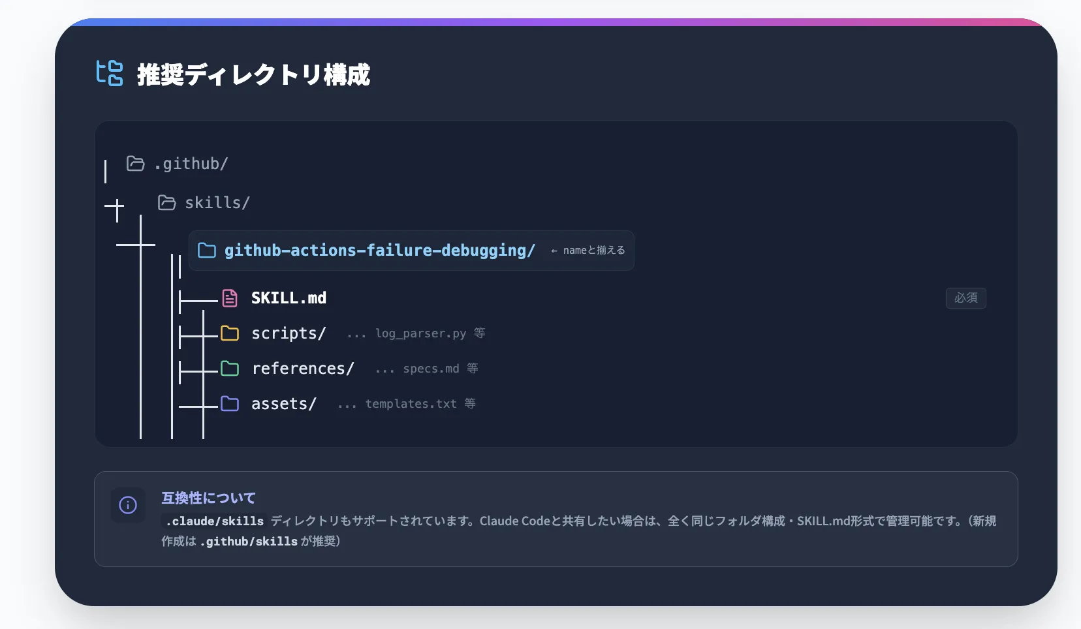Click the .claude/skills inline code link
This screenshot has height=629, width=1081.
click(215, 521)
